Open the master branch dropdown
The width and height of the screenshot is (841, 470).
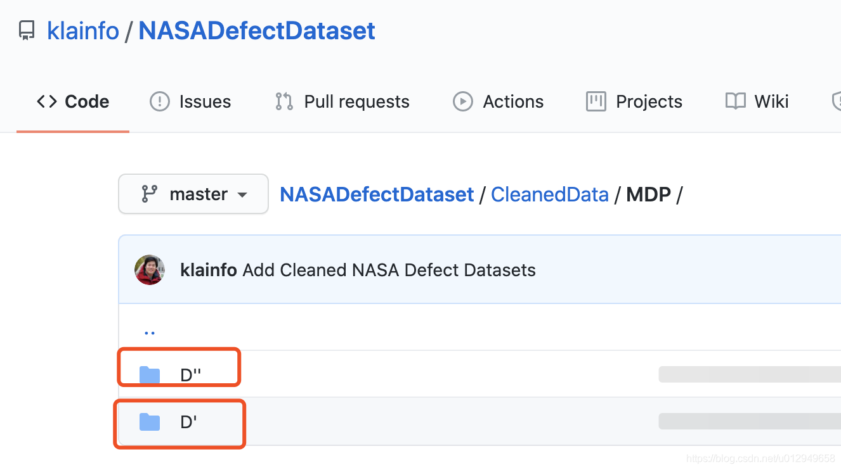[193, 194]
